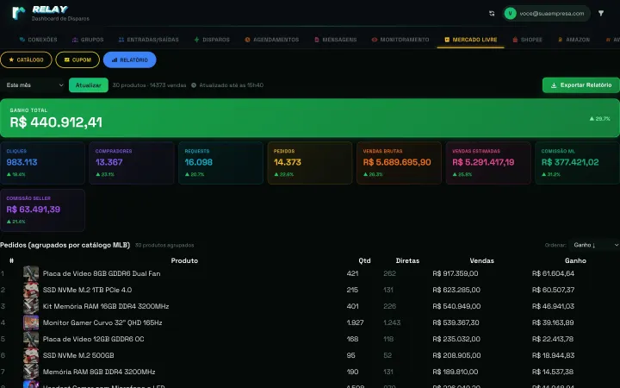Click the Vendas Brutas stat card
This screenshot has height=388, width=620.
pyautogui.click(x=399, y=163)
